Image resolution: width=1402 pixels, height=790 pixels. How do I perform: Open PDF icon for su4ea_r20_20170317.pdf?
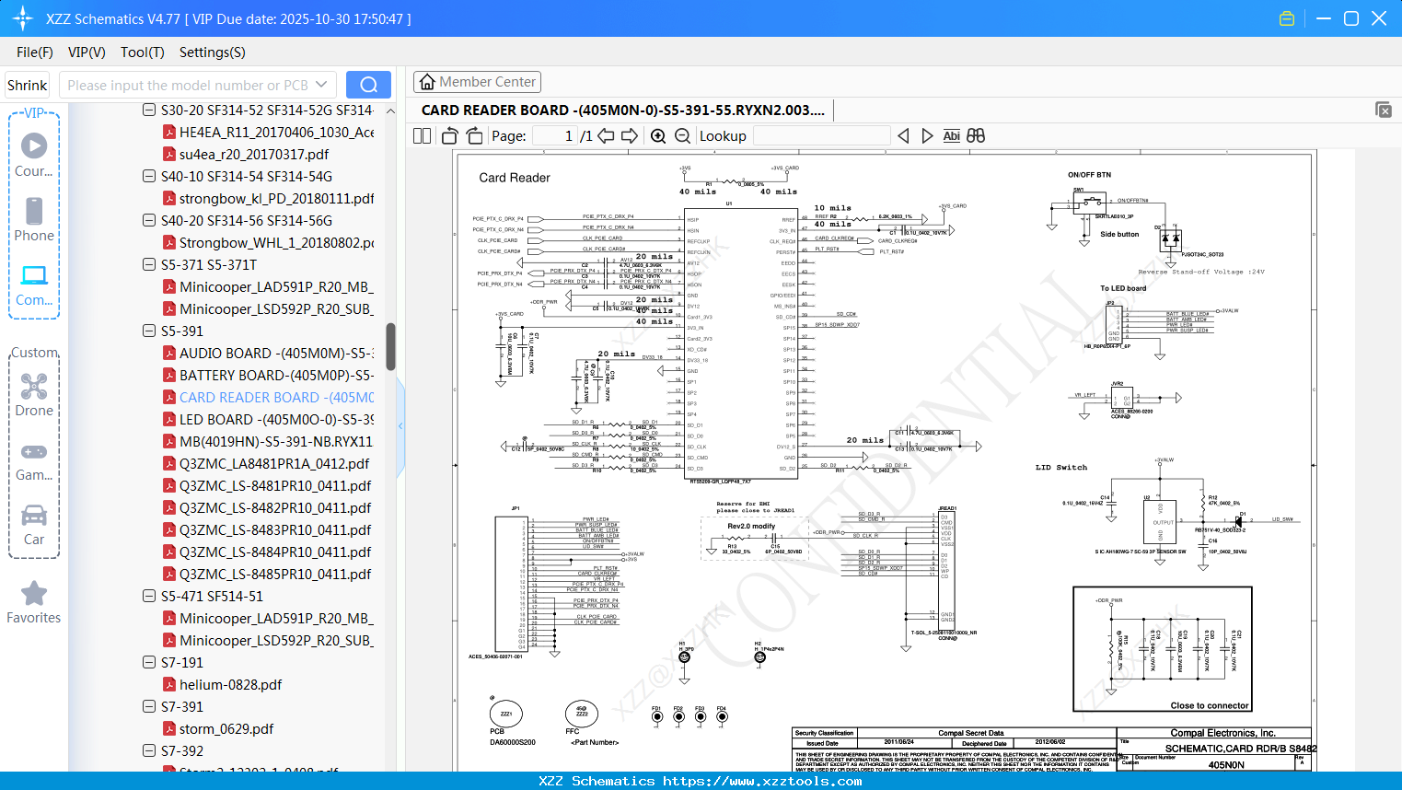169,155
